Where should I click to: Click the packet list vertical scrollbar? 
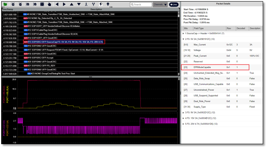pos(179,43)
